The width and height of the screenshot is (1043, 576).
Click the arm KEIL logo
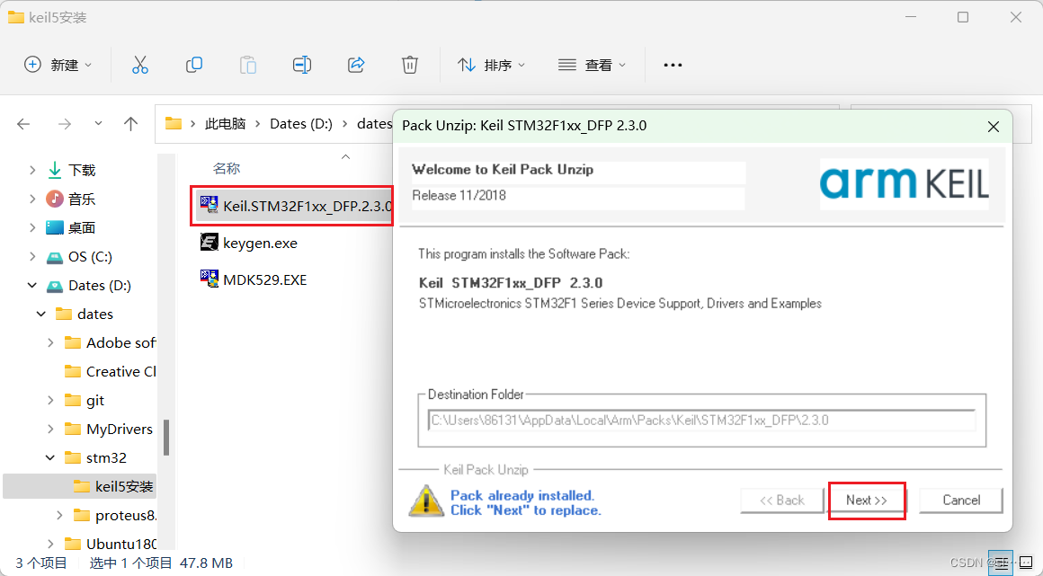904,183
